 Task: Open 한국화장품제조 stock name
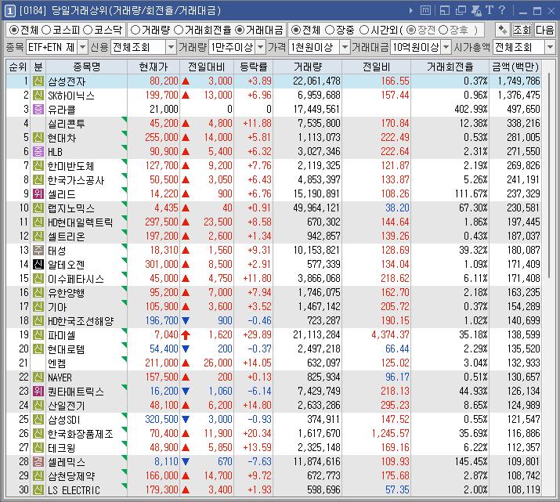[81, 434]
